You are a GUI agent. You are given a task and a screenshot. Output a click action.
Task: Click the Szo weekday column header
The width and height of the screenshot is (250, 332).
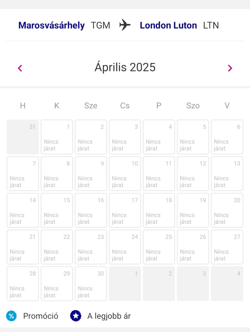pyautogui.click(x=193, y=106)
